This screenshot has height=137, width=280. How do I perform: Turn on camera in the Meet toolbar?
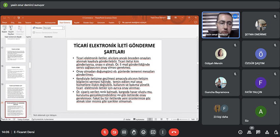(x=115, y=132)
